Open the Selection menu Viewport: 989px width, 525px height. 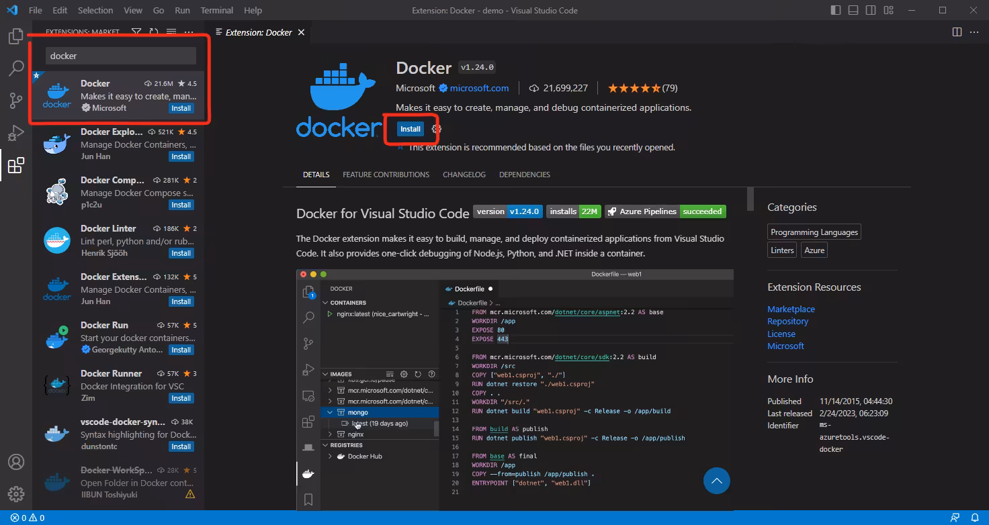pos(95,10)
